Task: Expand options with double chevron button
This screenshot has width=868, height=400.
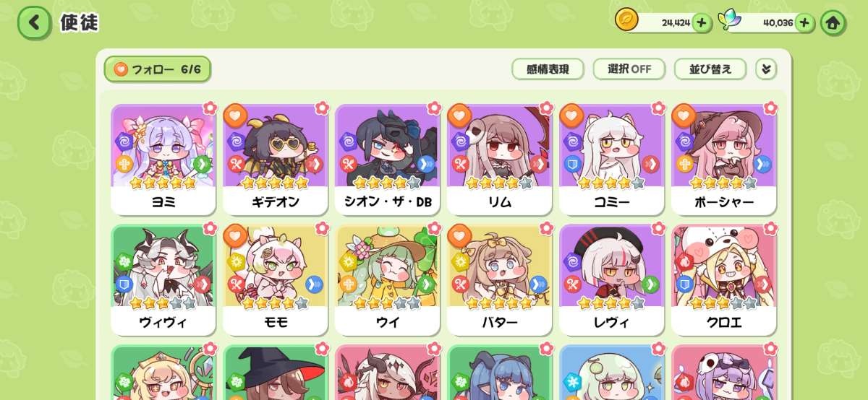Action: pos(766,69)
